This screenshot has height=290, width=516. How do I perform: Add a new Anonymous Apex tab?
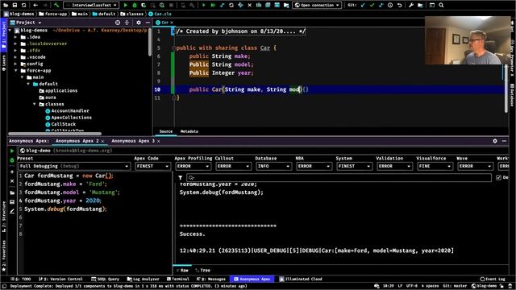pyautogui.click(x=12, y=172)
